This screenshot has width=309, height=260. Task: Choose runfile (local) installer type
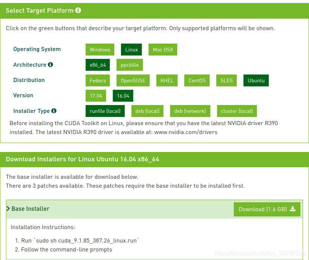point(105,111)
